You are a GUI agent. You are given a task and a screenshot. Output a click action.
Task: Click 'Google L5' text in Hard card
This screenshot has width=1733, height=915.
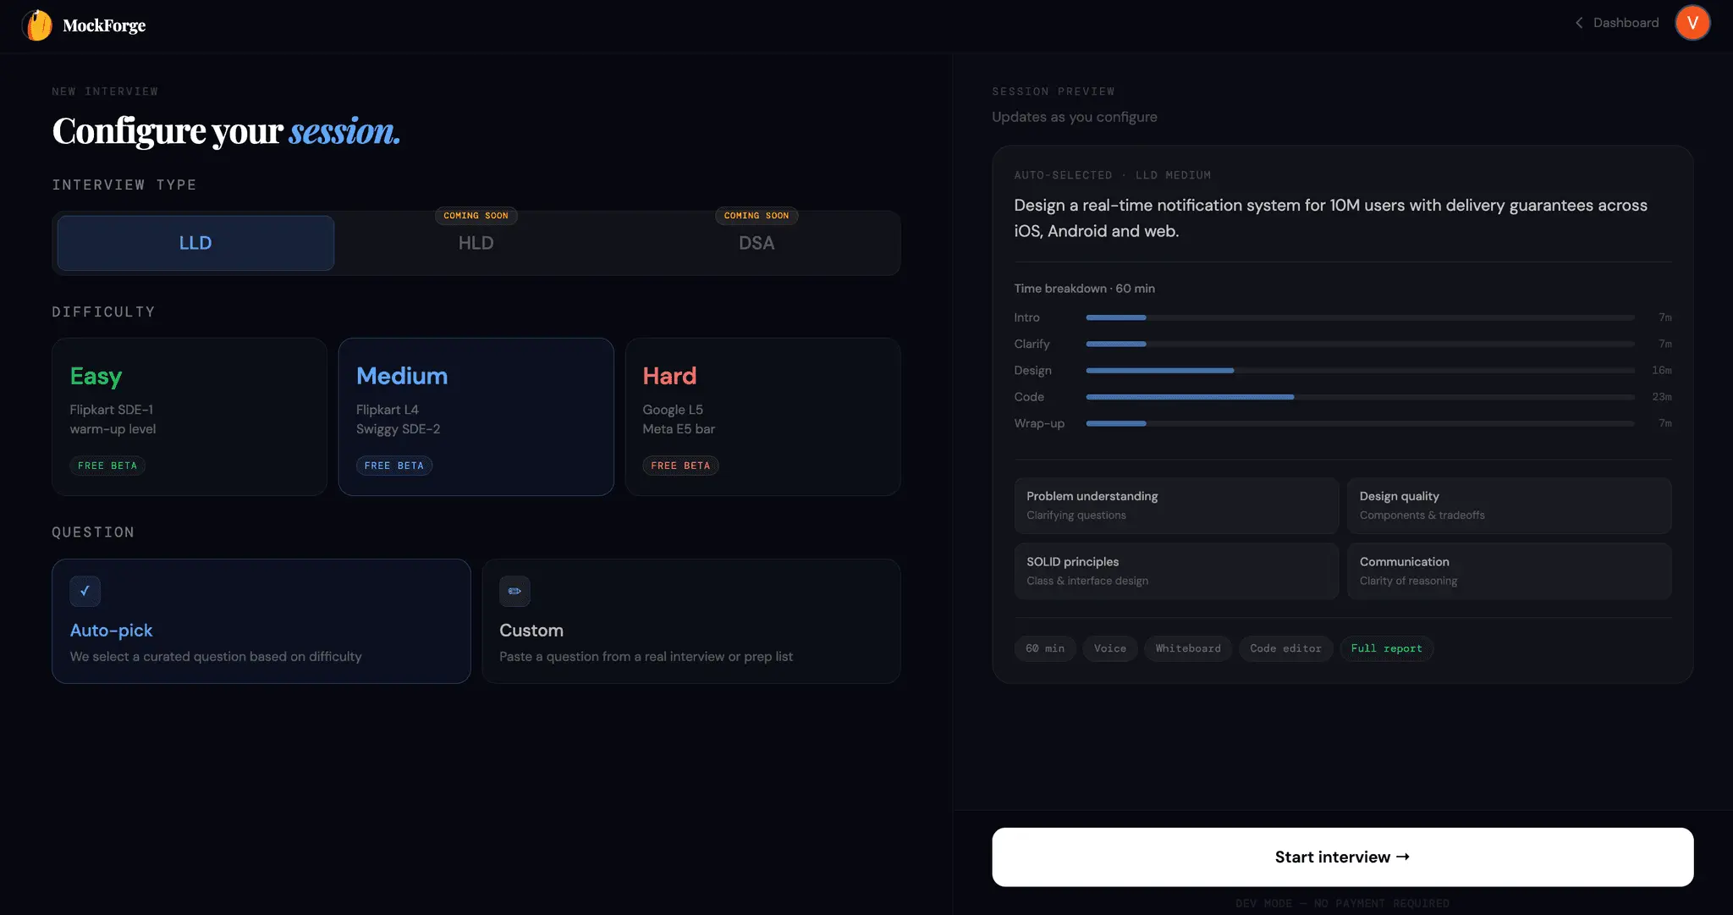tap(673, 410)
